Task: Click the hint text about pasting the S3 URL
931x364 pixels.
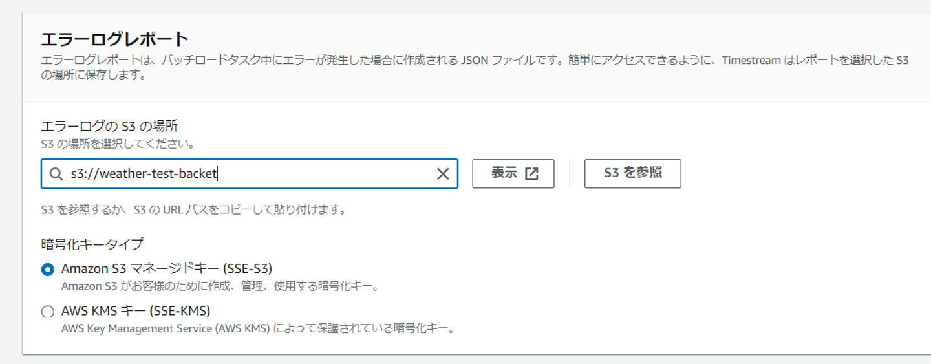Action: (193, 210)
